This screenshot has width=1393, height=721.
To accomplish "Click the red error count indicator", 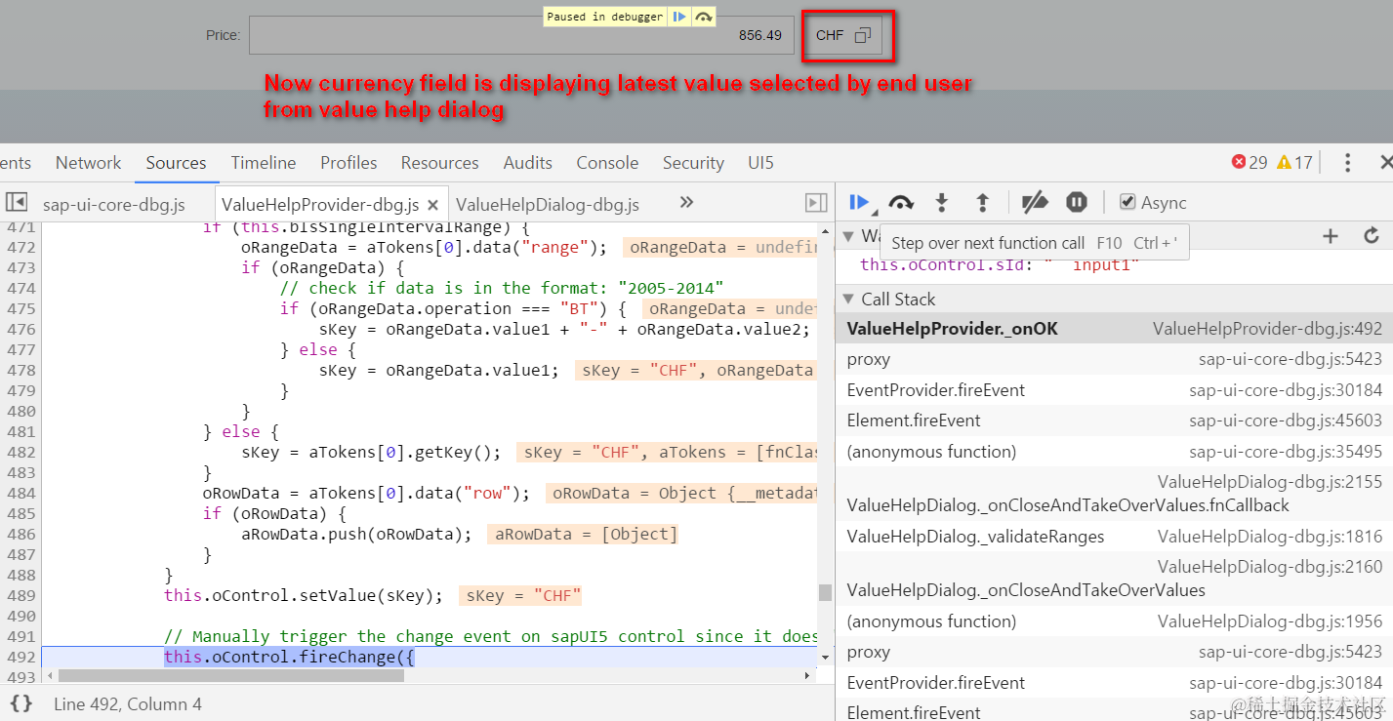I will point(1250,163).
